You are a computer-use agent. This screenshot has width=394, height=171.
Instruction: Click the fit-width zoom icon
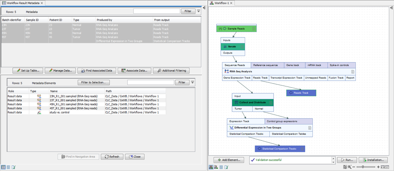pyautogui.click(x=383, y=167)
